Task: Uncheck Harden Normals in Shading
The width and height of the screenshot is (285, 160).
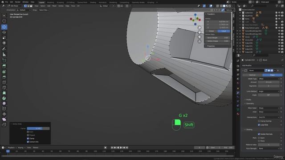Action: [259, 134]
